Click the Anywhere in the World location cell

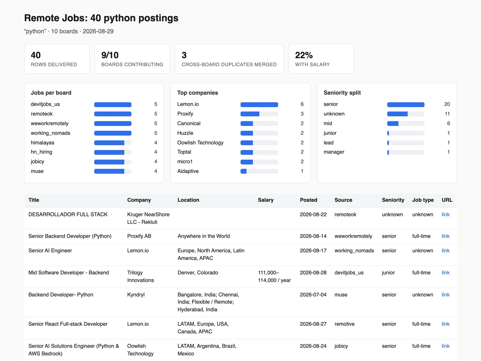click(x=204, y=236)
